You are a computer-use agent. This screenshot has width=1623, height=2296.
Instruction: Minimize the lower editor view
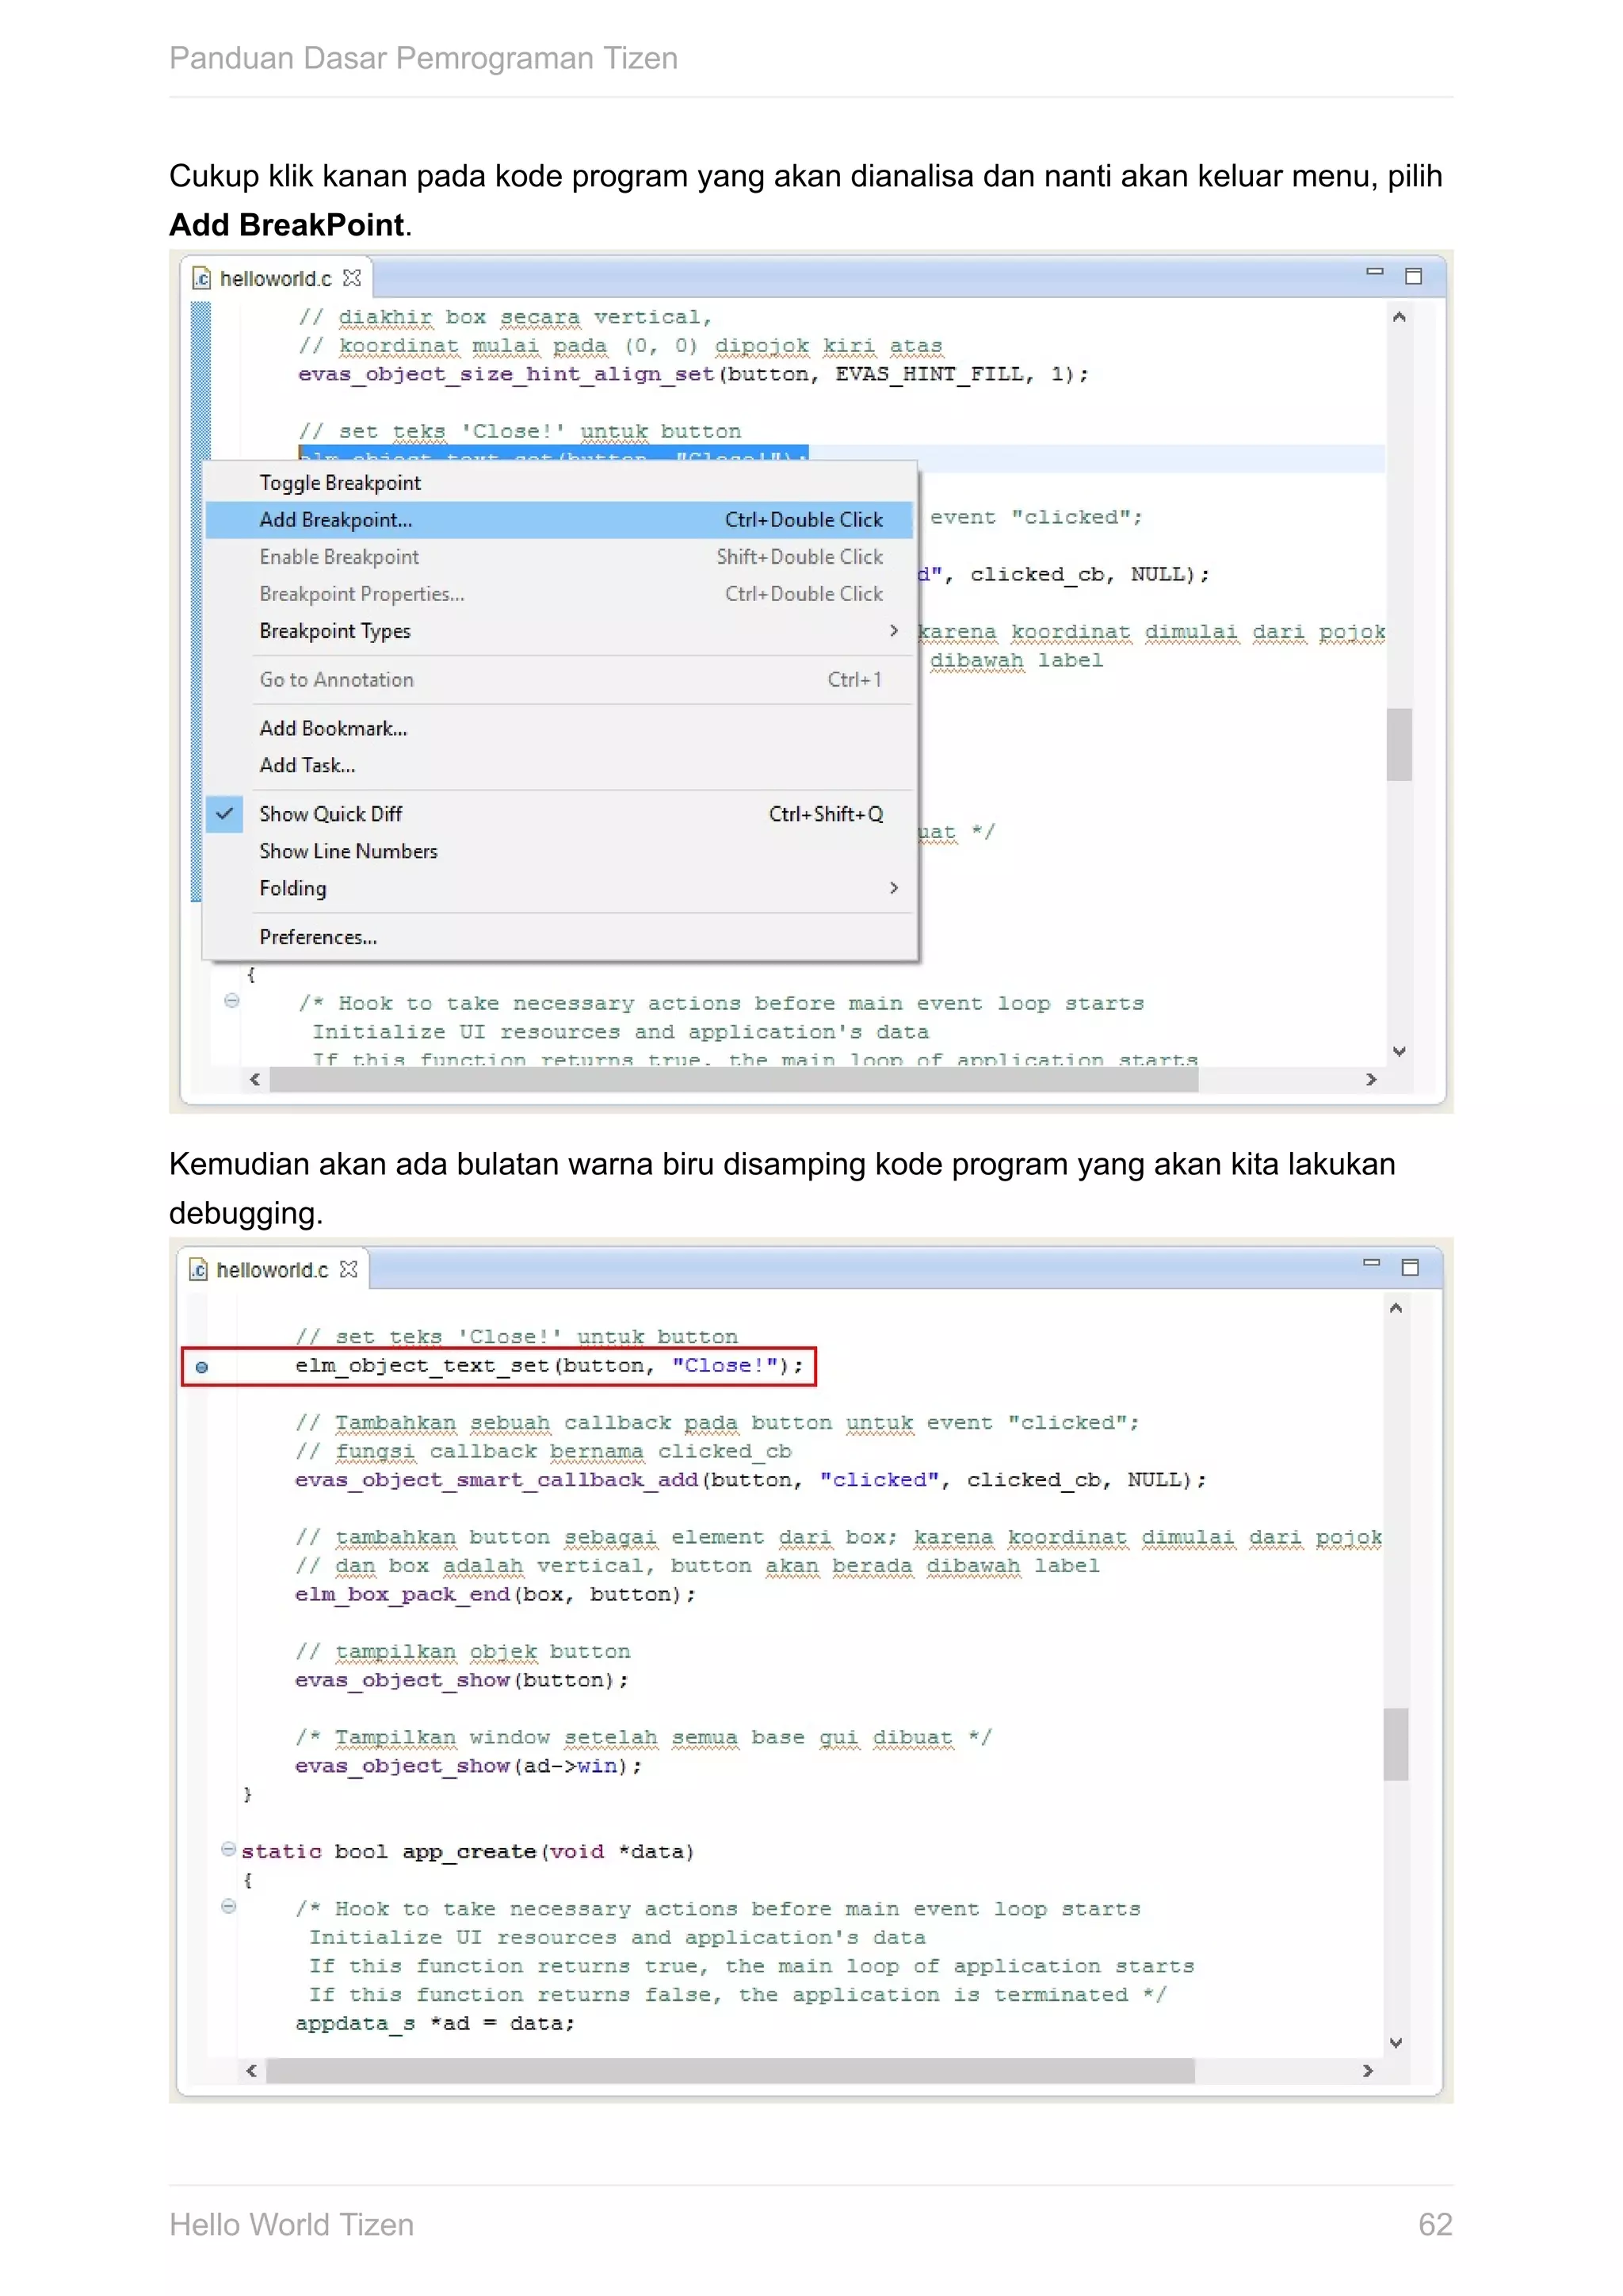tap(1371, 1263)
